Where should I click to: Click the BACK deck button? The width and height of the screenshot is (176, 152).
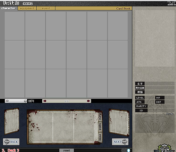coord(11,142)
